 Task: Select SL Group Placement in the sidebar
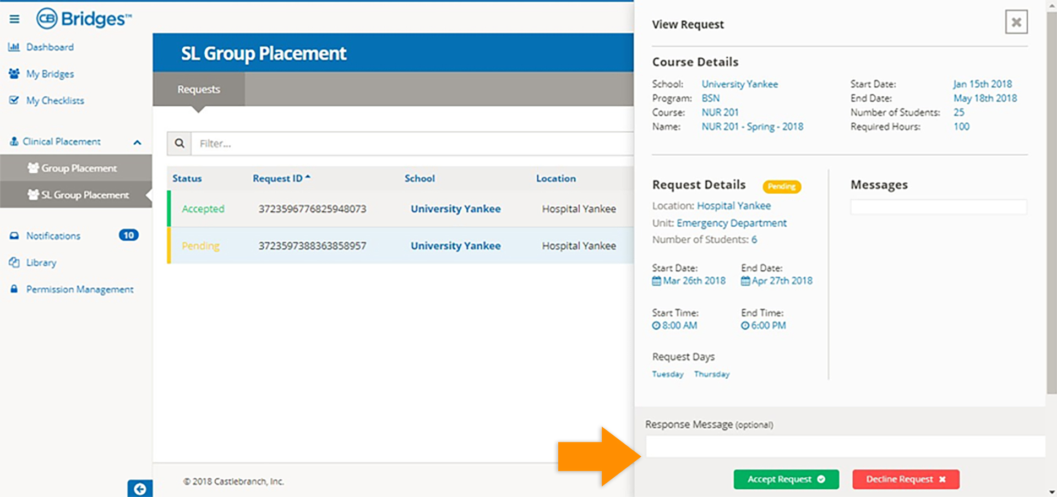[x=85, y=195]
